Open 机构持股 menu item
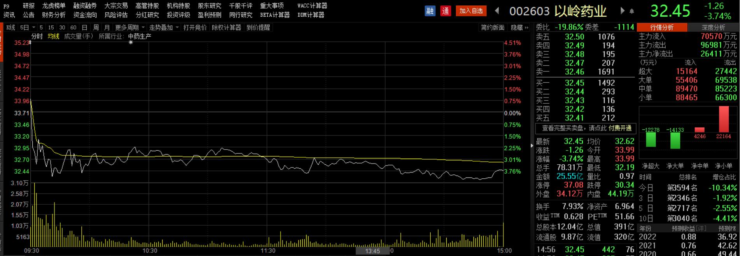 tap(178, 6)
